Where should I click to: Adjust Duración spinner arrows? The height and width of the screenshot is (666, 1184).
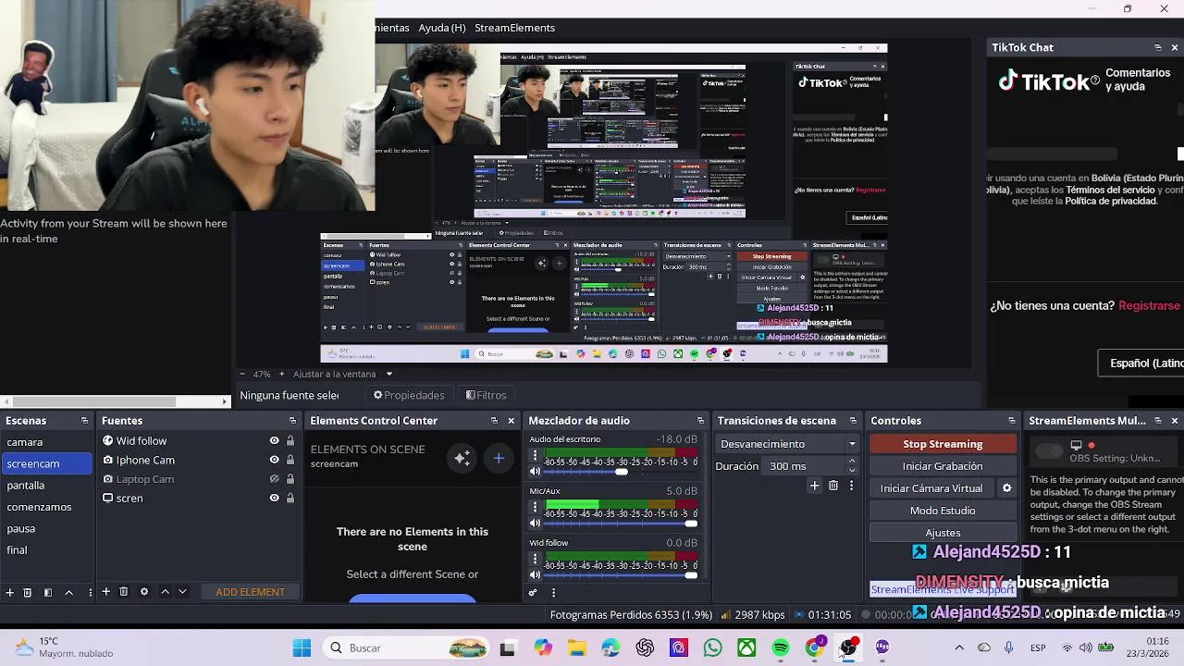click(x=852, y=466)
